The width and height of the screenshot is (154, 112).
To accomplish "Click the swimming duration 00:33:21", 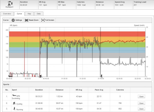I will [x=39, y=97].
